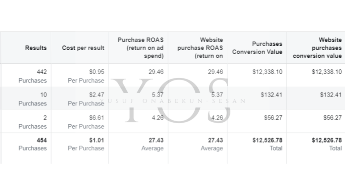This screenshot has height=194, width=345.
Task: Click the $0.95 Per Purchase cell
Action: coord(86,76)
